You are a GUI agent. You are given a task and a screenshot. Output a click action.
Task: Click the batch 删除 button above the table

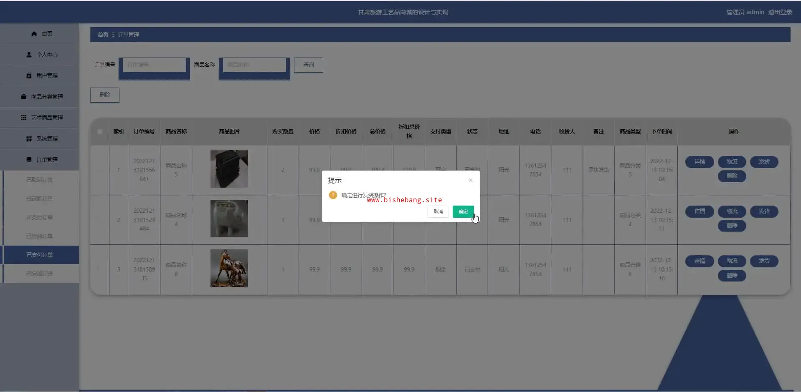(x=105, y=95)
